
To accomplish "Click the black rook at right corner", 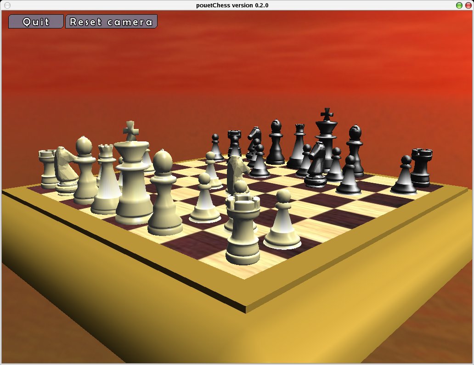I will [421, 168].
